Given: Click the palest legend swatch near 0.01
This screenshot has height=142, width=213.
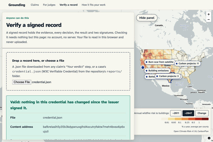Looking at the screenshot, I should click(165, 119).
